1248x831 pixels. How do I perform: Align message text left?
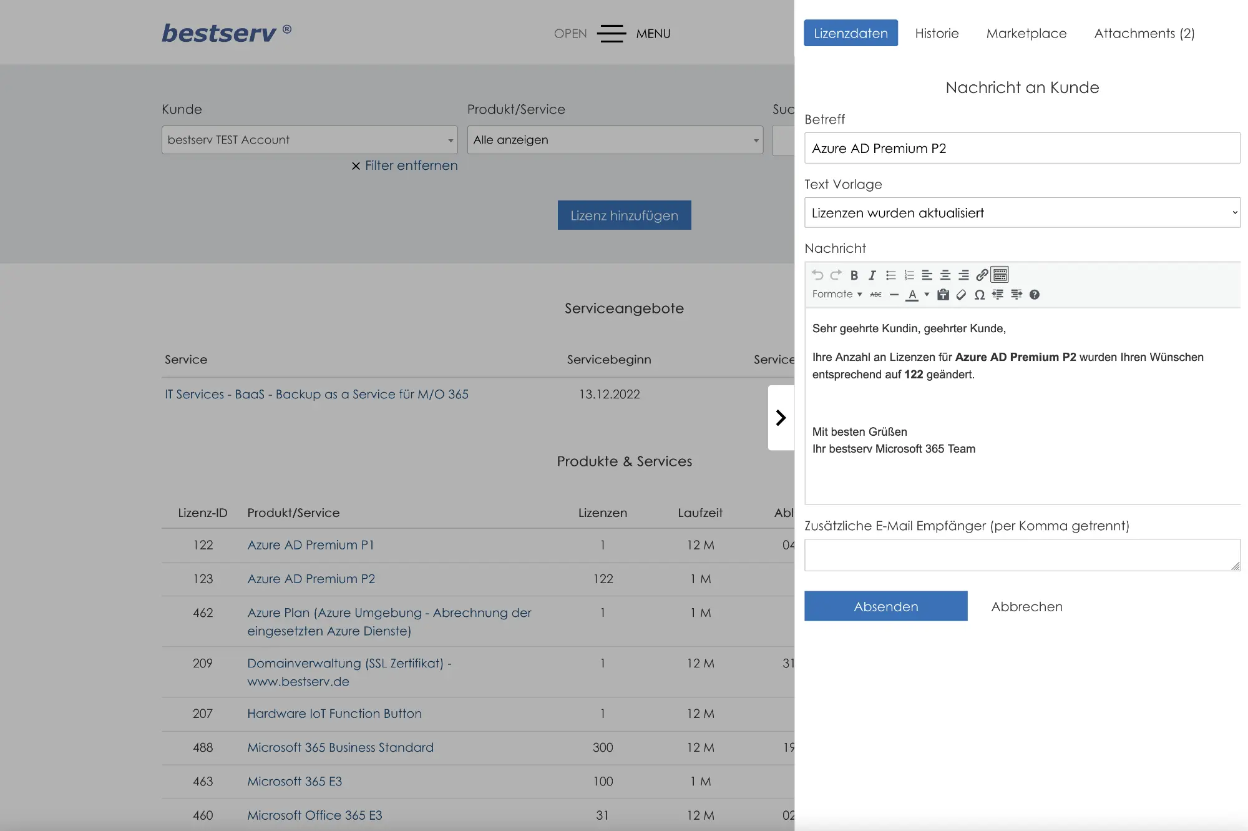coord(927,275)
